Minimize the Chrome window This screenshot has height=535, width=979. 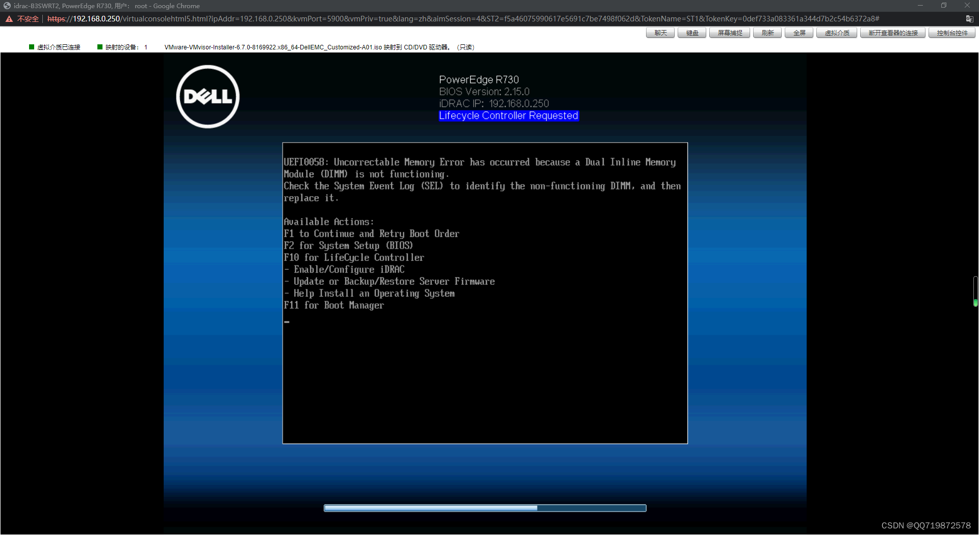[920, 6]
